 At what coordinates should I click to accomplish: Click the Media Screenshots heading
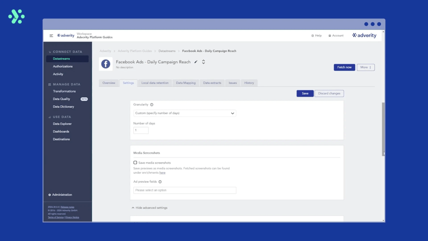pyautogui.click(x=146, y=153)
